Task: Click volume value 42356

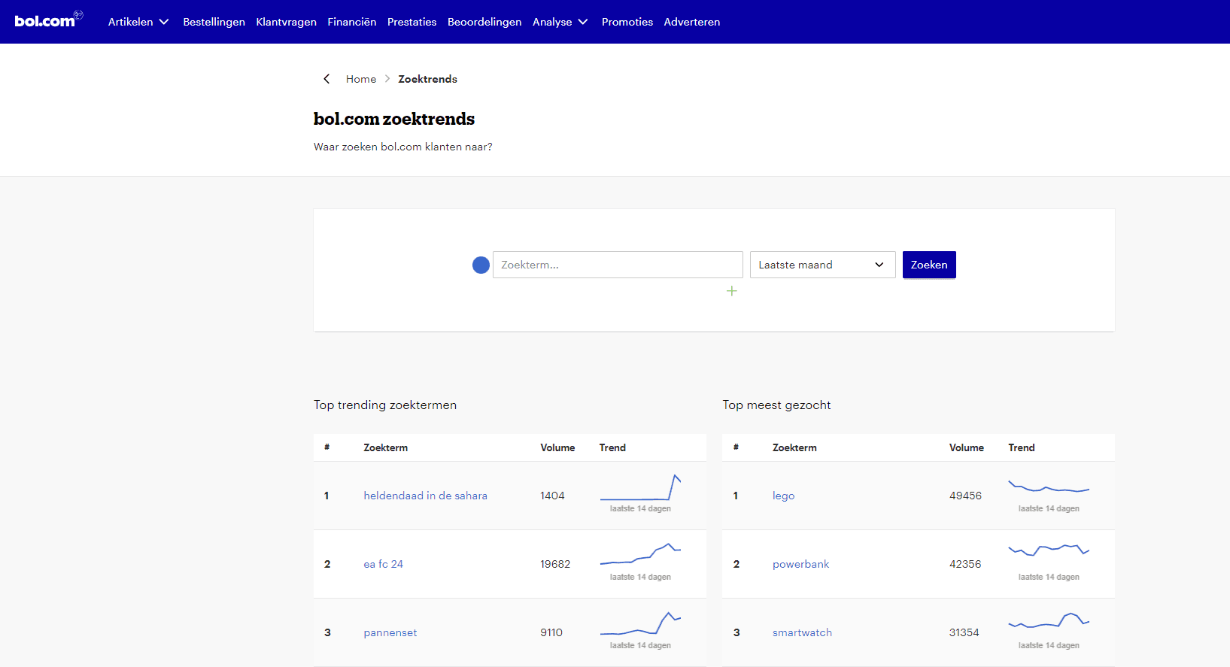Action: 965,564
